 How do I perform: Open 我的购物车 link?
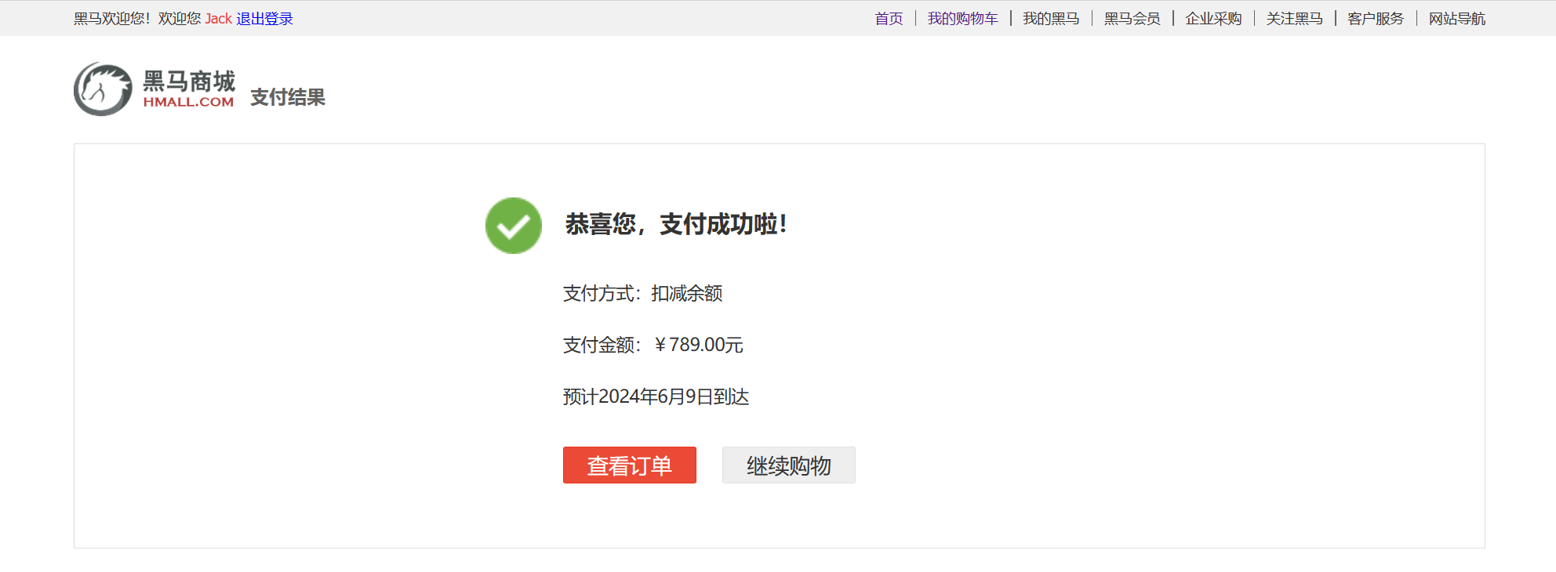(x=962, y=18)
